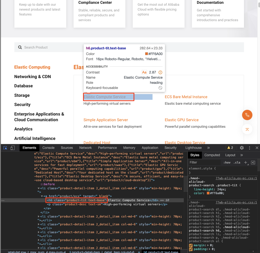Screen dimensions: 260x253
Task: Switch to the Layout pane tab
Action: pyautogui.click(x=230, y=155)
